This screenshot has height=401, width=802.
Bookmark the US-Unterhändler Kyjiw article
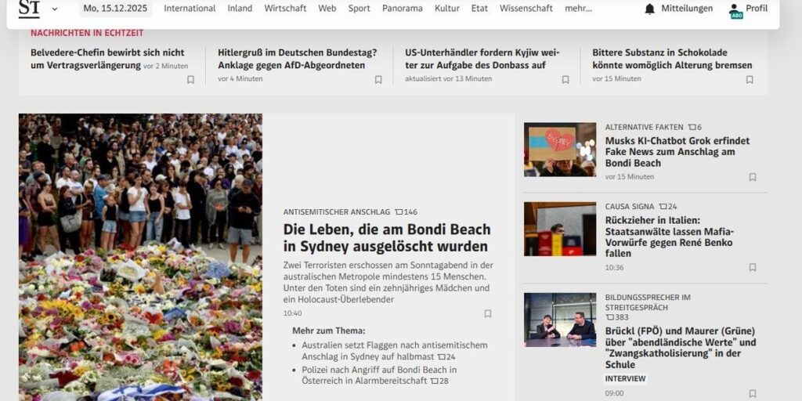click(x=565, y=79)
